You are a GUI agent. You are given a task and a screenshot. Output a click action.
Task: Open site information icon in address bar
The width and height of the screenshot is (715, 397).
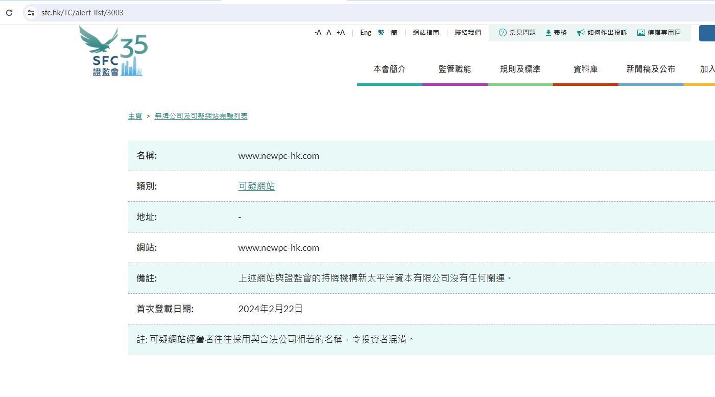(x=31, y=13)
